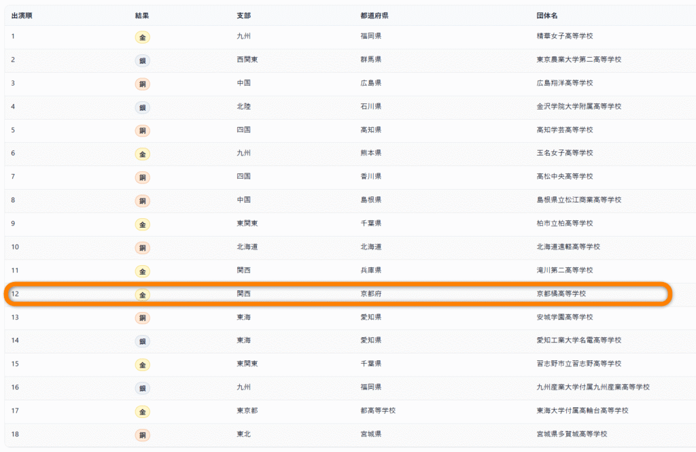Click the 団体名 column header
This screenshot has width=696, height=452.
[x=547, y=16]
